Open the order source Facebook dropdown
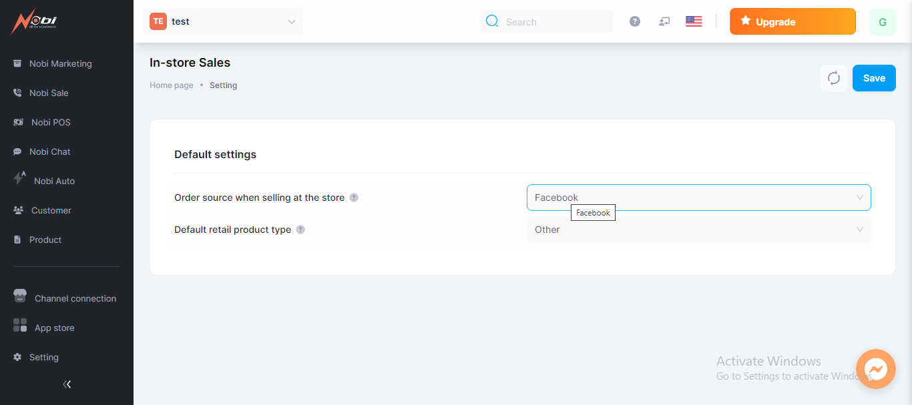This screenshot has width=912, height=405. 698,197
